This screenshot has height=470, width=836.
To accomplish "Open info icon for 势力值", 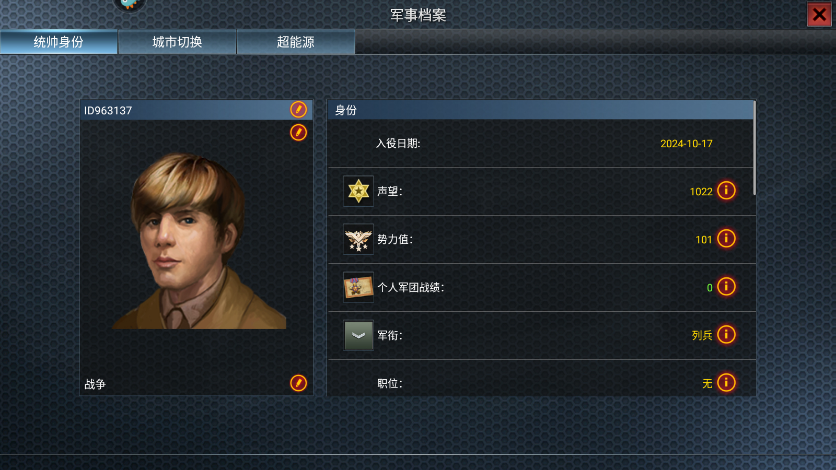I will coord(726,239).
